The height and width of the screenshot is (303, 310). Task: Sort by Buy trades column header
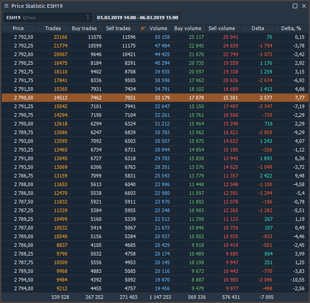point(84,29)
